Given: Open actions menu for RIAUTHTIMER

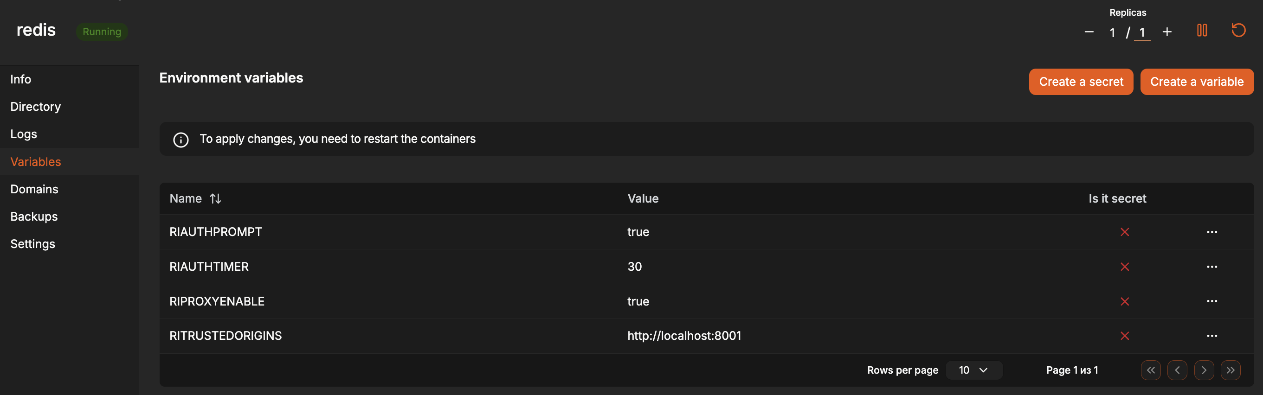Looking at the screenshot, I should click(x=1211, y=267).
